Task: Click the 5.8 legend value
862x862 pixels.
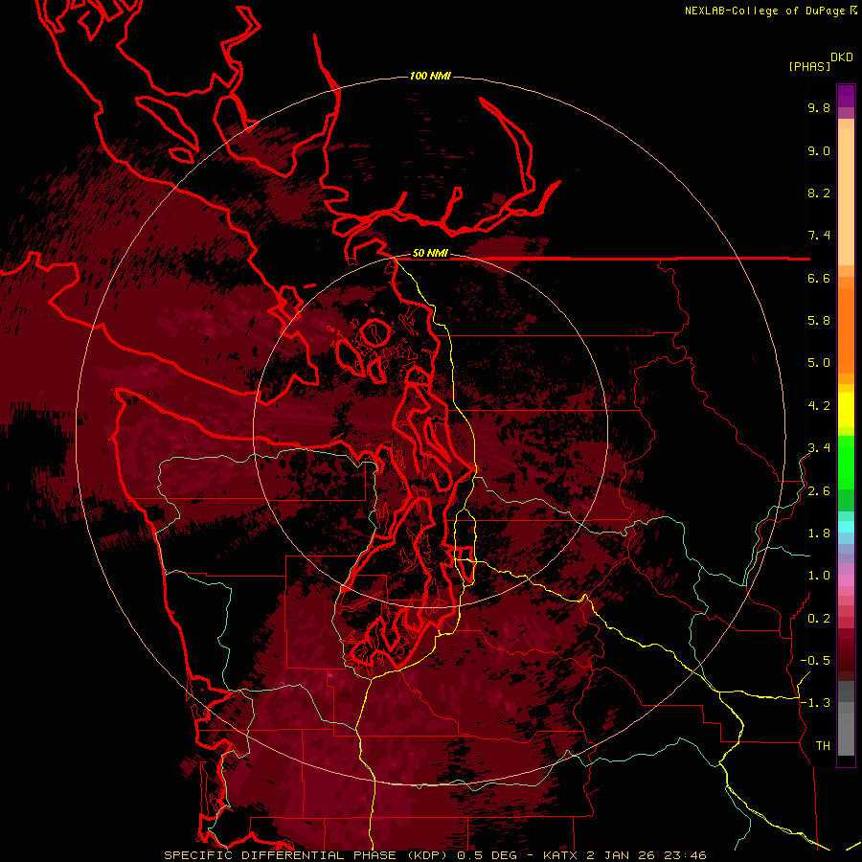Action: click(819, 321)
